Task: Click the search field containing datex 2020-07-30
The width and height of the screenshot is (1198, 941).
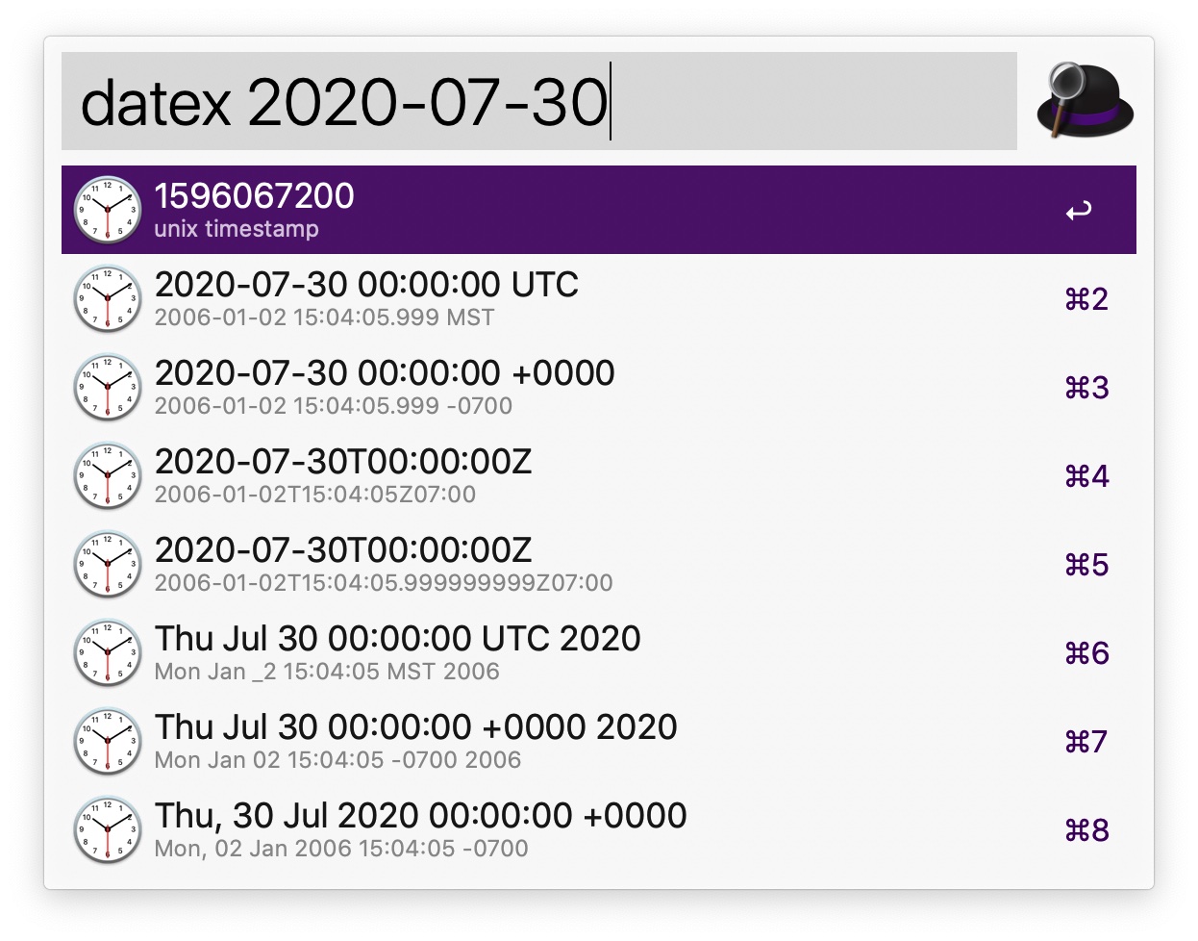Action: pos(539,101)
